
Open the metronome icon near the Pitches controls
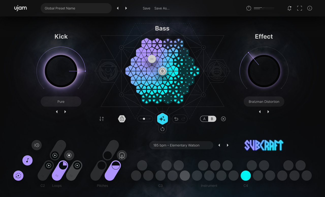122,155
